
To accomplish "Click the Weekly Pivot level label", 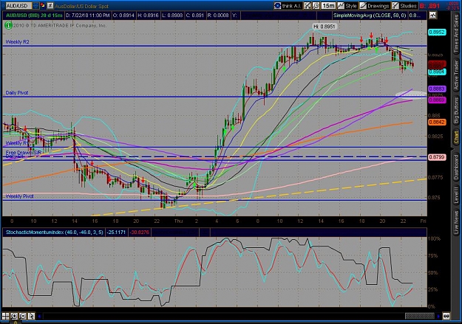I will [x=19, y=196].
